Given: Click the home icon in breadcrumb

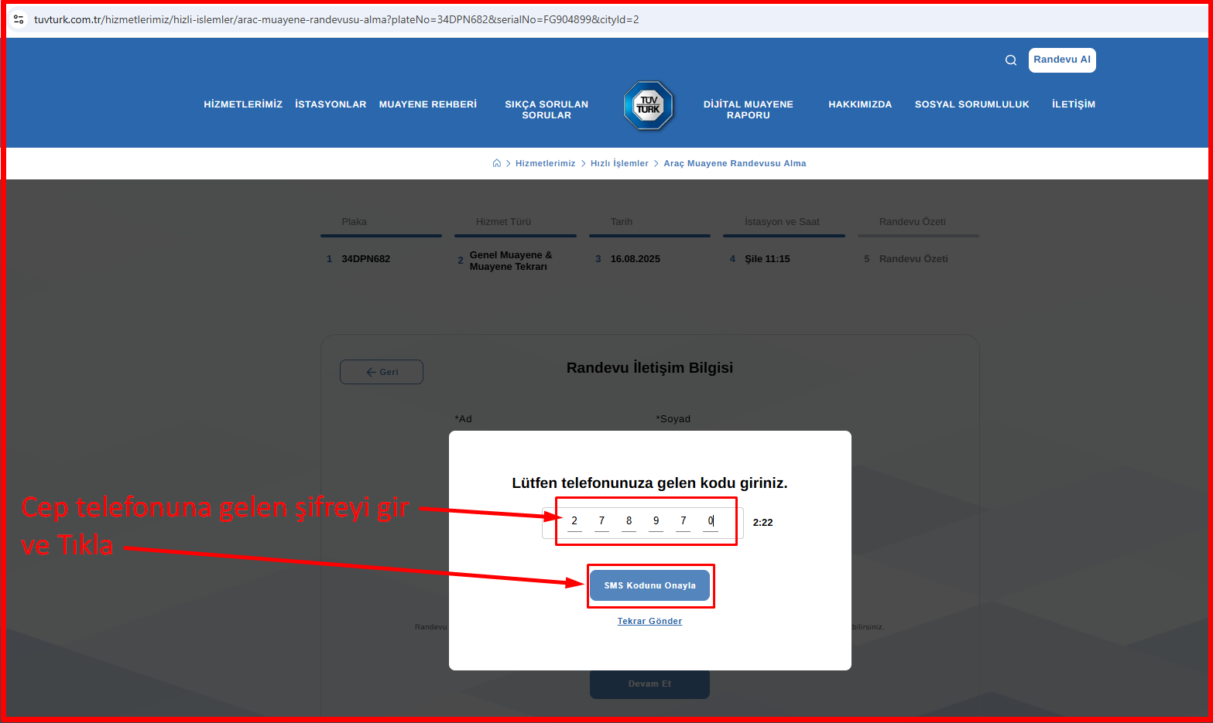Looking at the screenshot, I should point(497,163).
